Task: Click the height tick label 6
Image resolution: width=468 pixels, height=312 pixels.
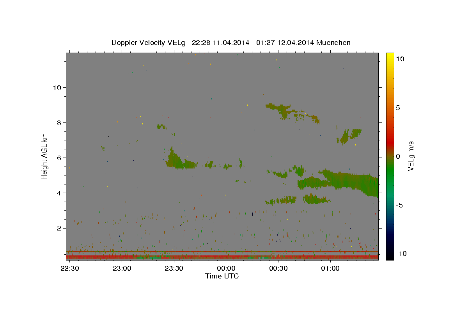Action: [59, 158]
